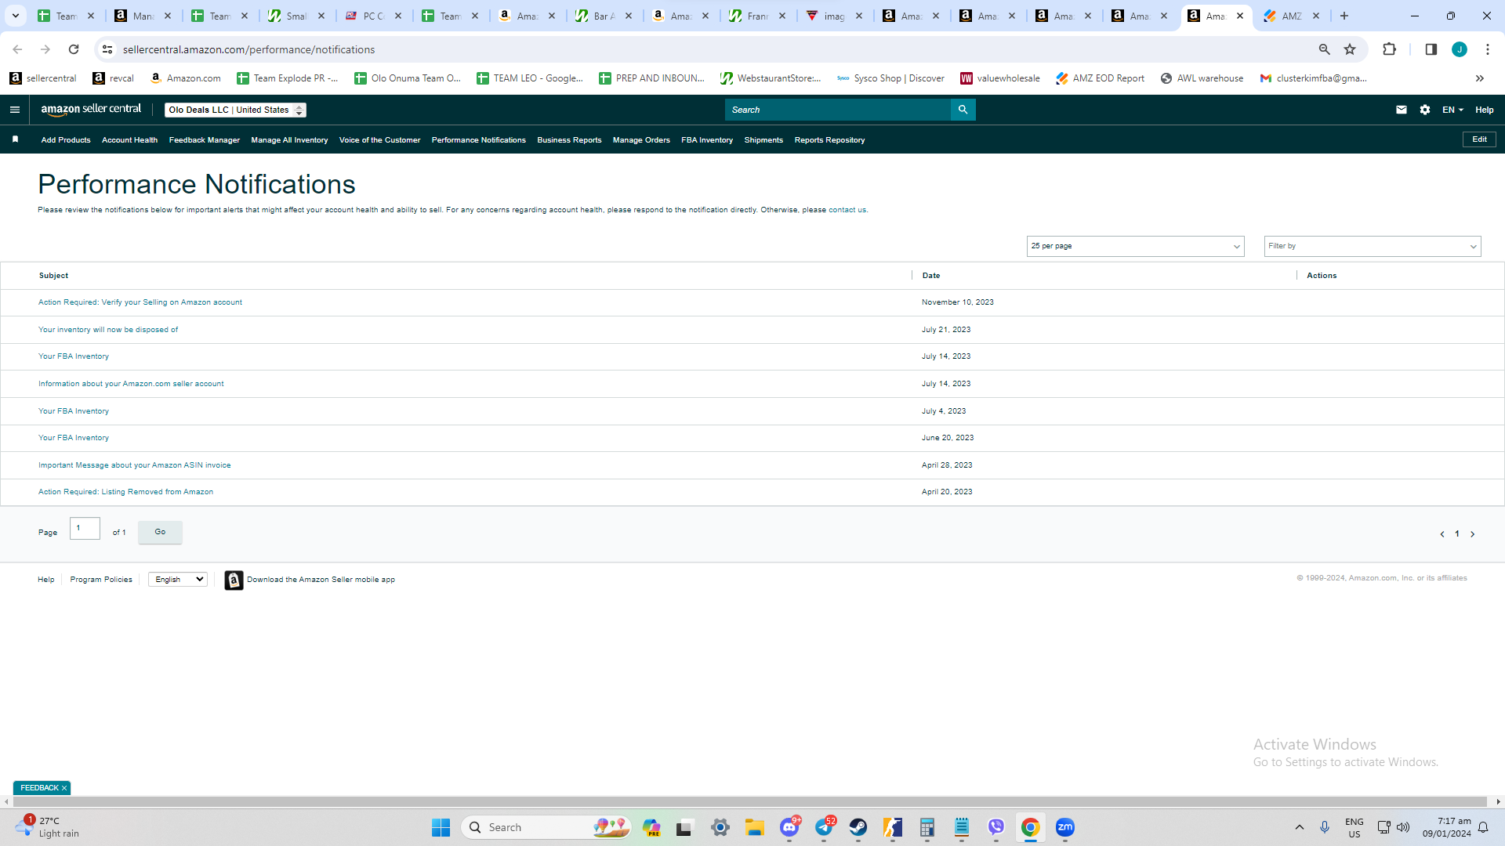Image resolution: width=1505 pixels, height=846 pixels.
Task: View site information icon in address bar
Action: point(107,49)
